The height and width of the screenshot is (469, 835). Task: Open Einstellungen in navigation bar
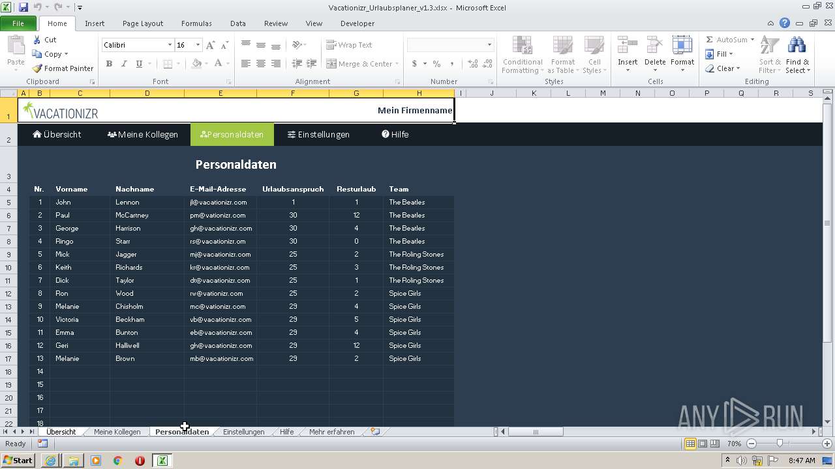pyautogui.click(x=318, y=134)
